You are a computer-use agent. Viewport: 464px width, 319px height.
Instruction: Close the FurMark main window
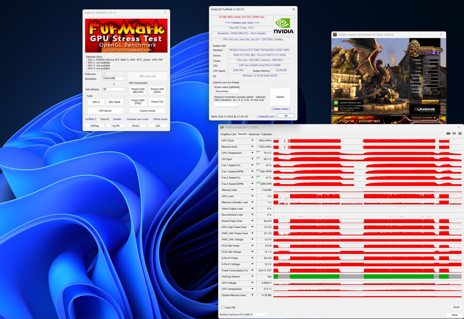click(165, 12)
